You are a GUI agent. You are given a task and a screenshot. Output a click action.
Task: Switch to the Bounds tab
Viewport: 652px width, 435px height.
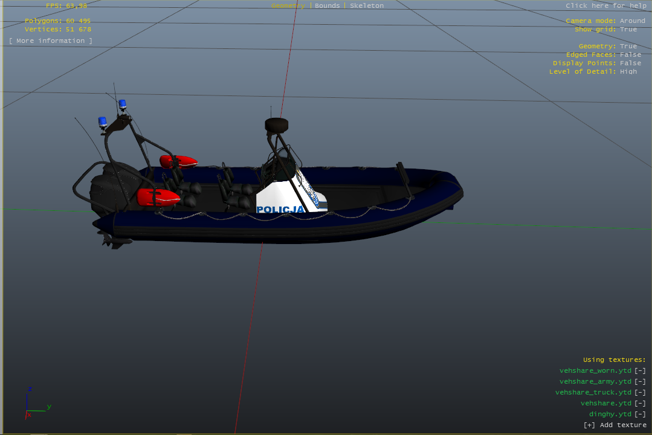point(328,6)
